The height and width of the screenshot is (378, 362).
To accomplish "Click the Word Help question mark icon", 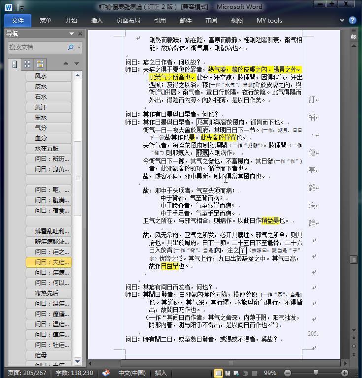I will [x=353, y=20].
